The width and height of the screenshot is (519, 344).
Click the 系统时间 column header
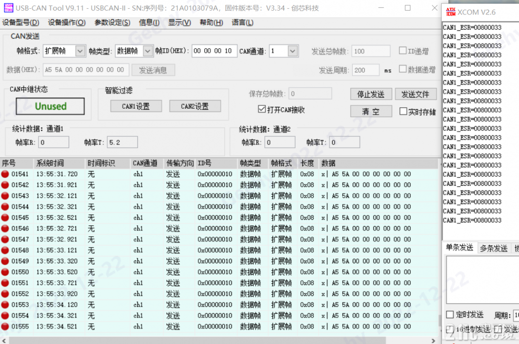[59, 164]
